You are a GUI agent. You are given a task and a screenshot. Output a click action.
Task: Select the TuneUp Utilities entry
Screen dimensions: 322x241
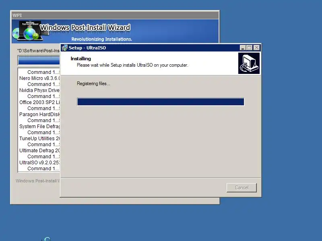[x=39, y=139]
